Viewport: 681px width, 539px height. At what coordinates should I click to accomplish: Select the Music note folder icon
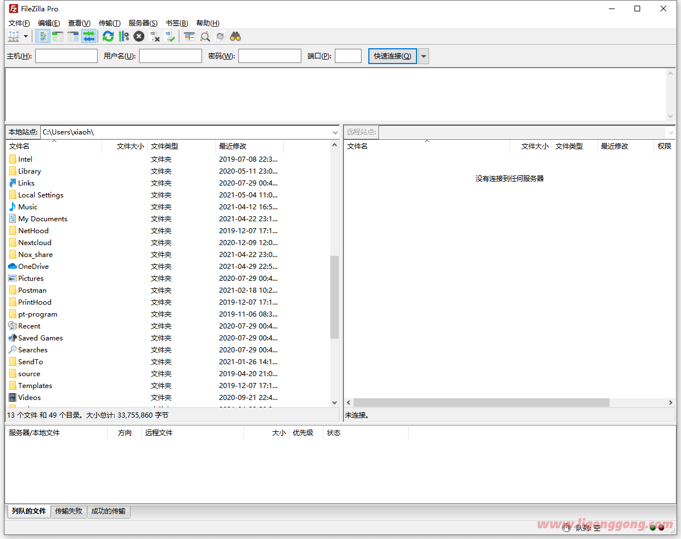tap(12, 207)
